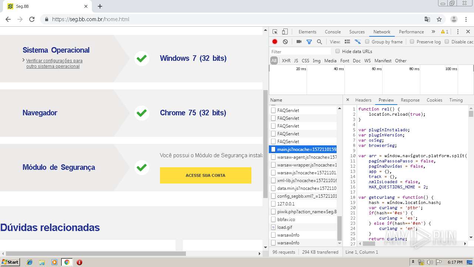Stop recording the network log
This screenshot has width=474, height=267.
click(x=275, y=42)
